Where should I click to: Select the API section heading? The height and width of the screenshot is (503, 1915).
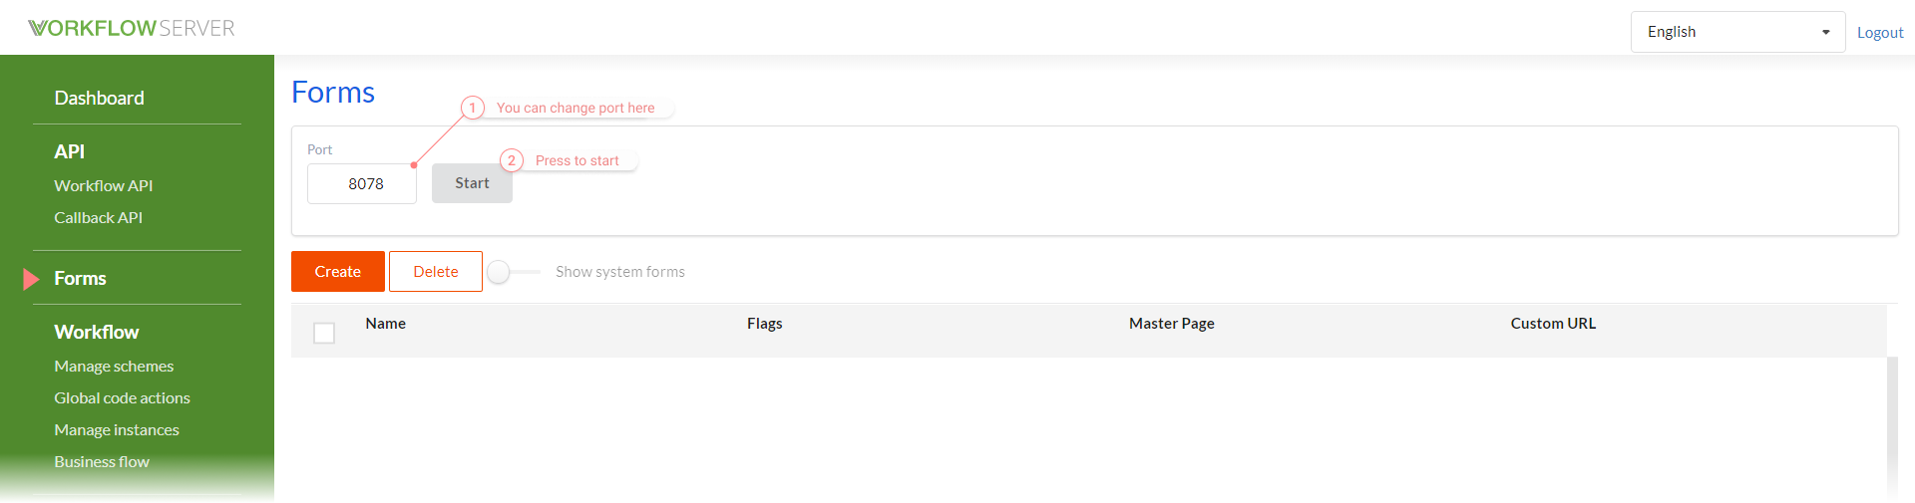coord(69,151)
